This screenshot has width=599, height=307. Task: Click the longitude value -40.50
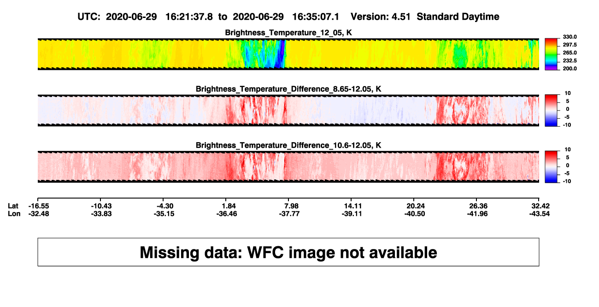(414, 214)
